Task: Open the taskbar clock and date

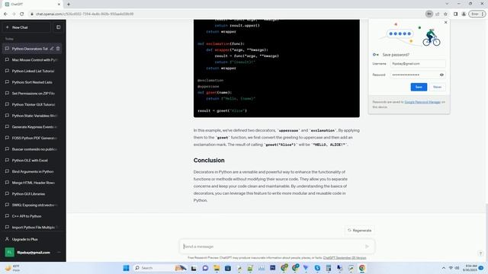Action: (470, 268)
